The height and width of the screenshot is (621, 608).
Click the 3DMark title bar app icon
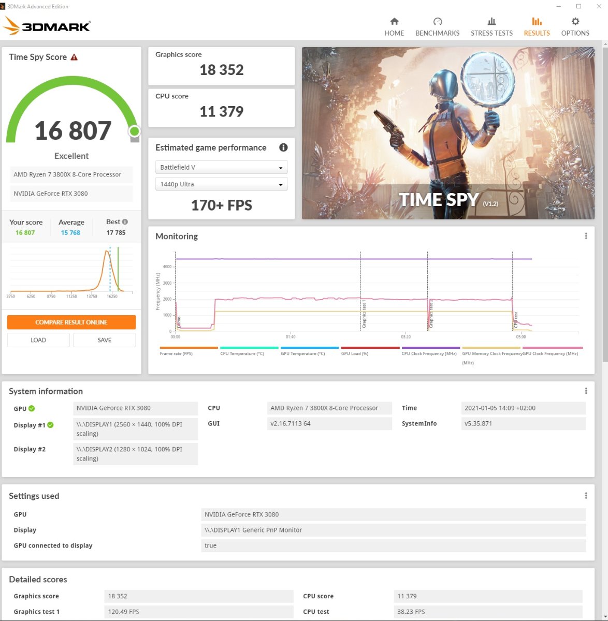pyautogui.click(x=4, y=6)
